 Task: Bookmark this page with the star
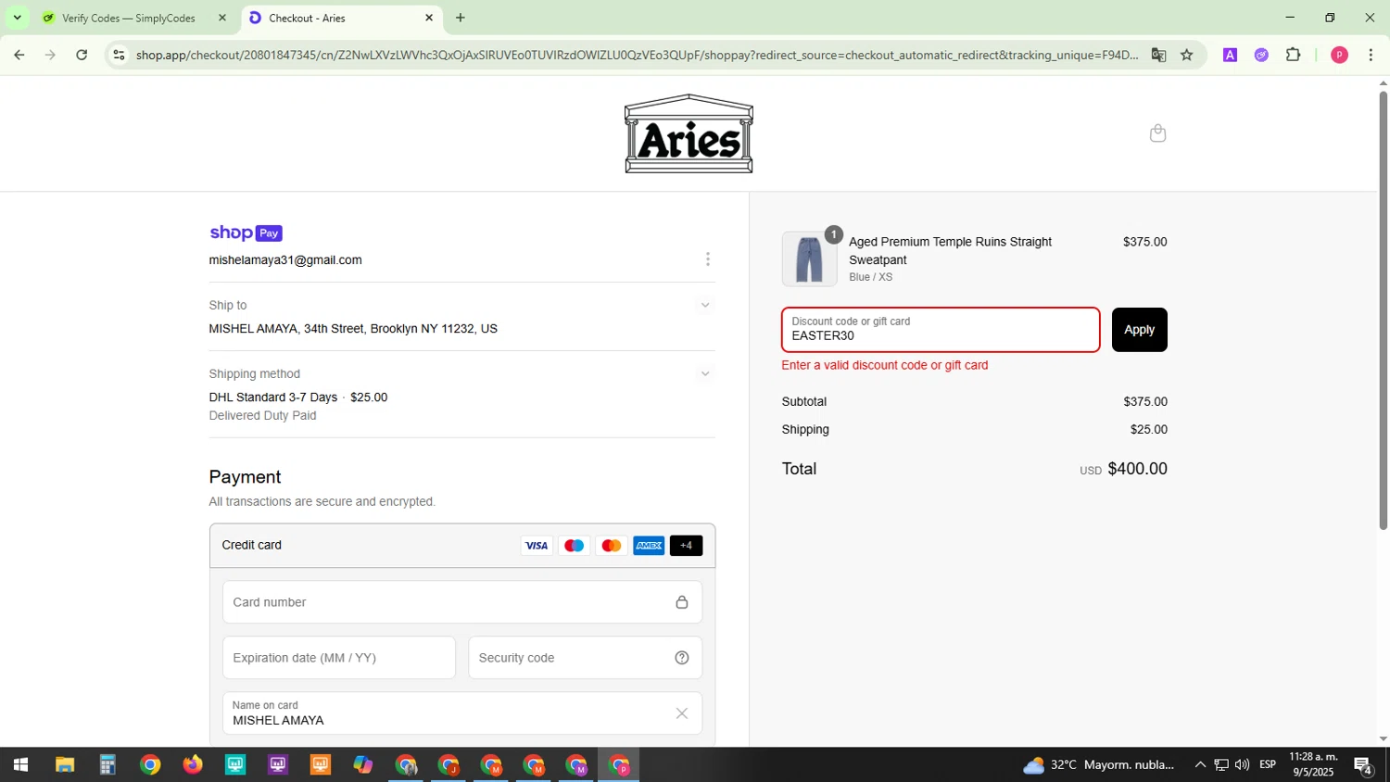[x=1187, y=55]
